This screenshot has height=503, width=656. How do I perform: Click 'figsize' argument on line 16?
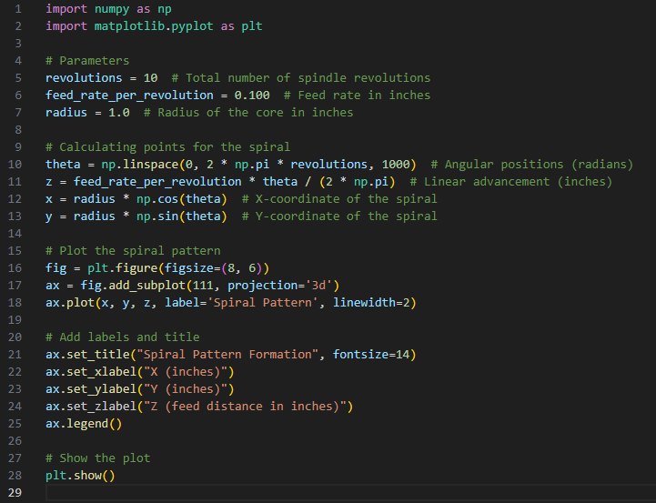coord(188,268)
